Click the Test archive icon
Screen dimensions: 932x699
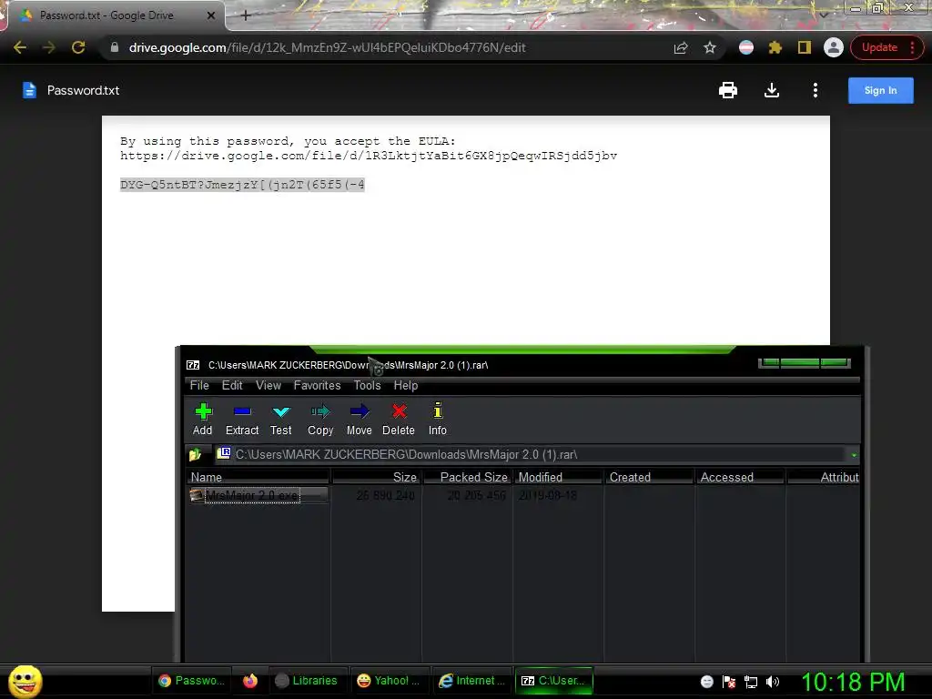click(x=280, y=419)
